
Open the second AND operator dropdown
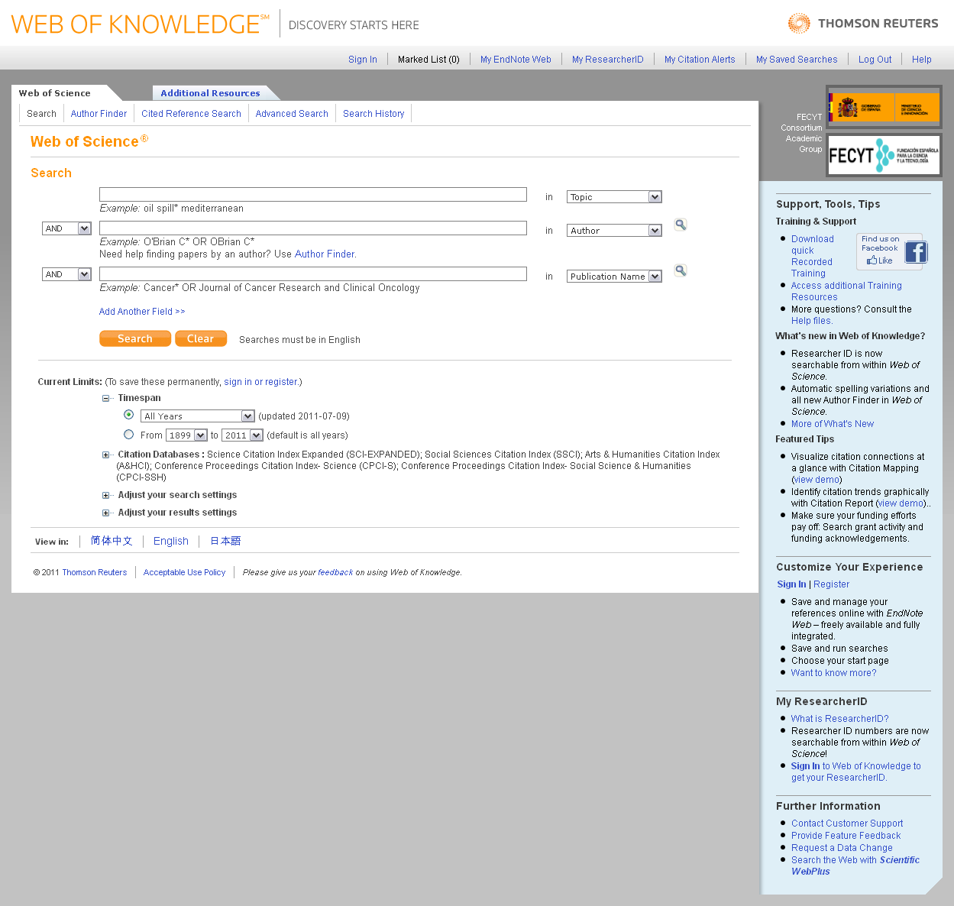(66, 274)
